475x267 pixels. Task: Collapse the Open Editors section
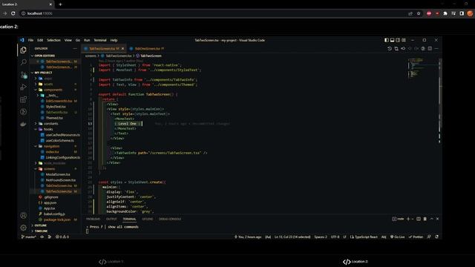[45, 56]
